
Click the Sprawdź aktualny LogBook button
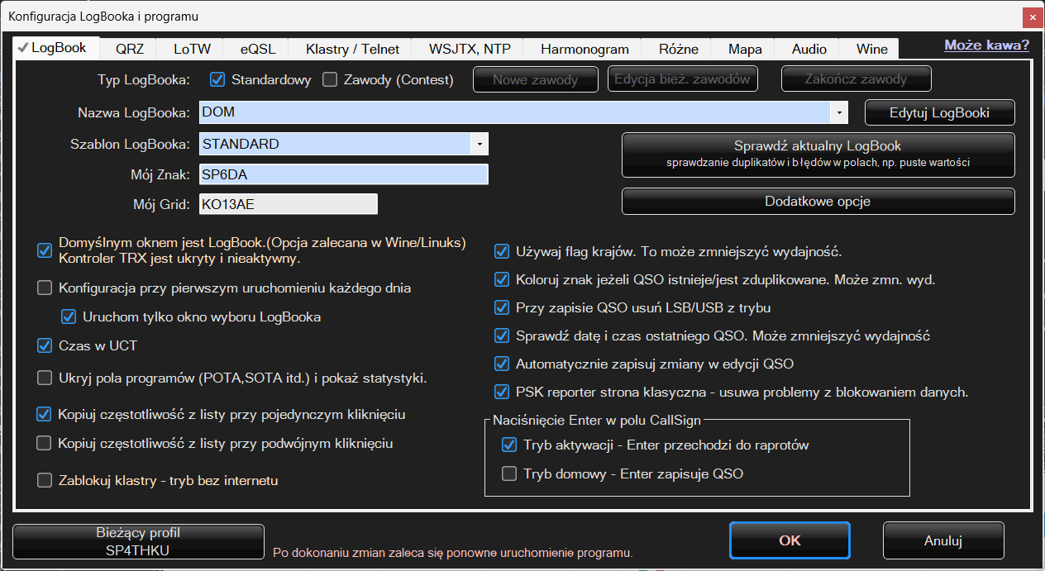click(818, 154)
